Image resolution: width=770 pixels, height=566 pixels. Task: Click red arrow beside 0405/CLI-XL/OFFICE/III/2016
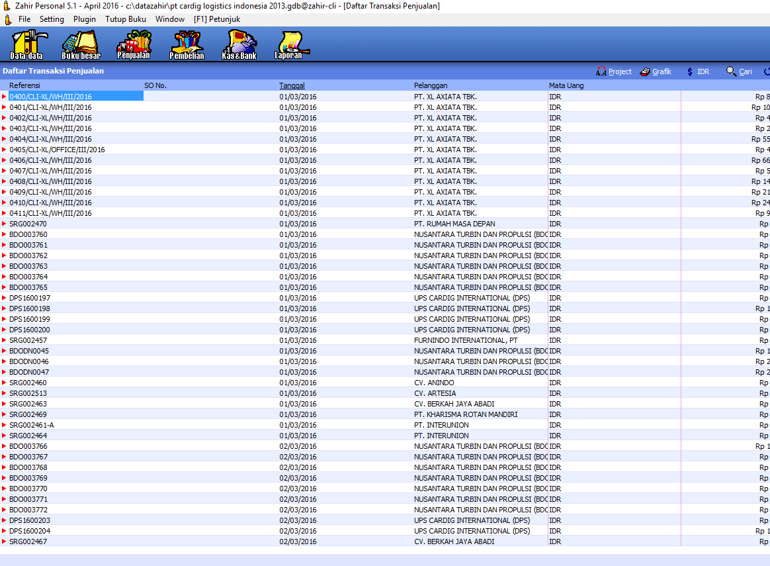(4, 150)
